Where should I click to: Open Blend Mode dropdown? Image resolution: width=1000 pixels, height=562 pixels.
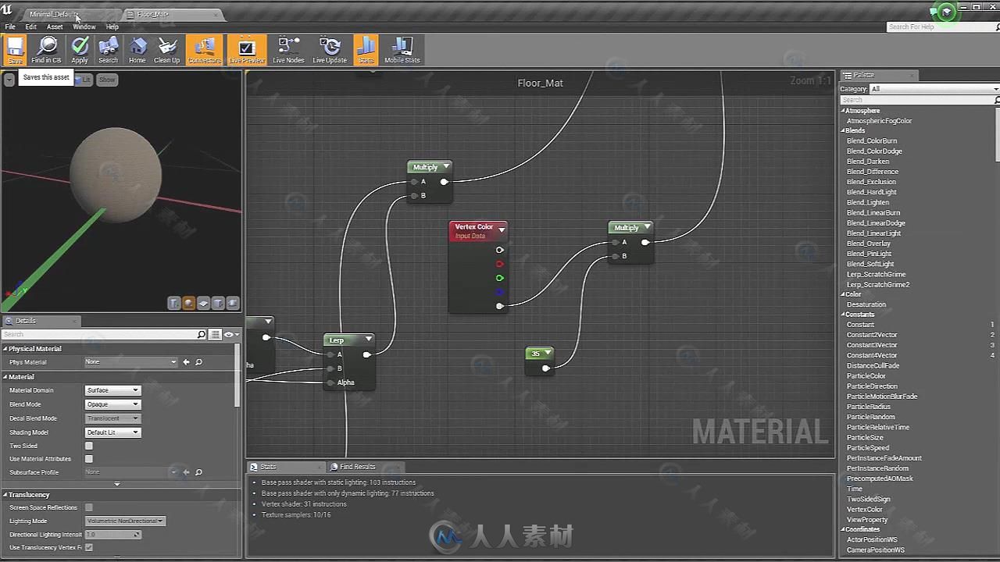(112, 404)
